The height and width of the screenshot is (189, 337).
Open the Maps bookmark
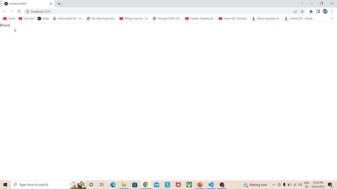click(x=43, y=19)
